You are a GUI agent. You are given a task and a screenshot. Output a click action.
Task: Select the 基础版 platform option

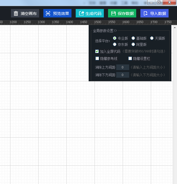pos(133,38)
